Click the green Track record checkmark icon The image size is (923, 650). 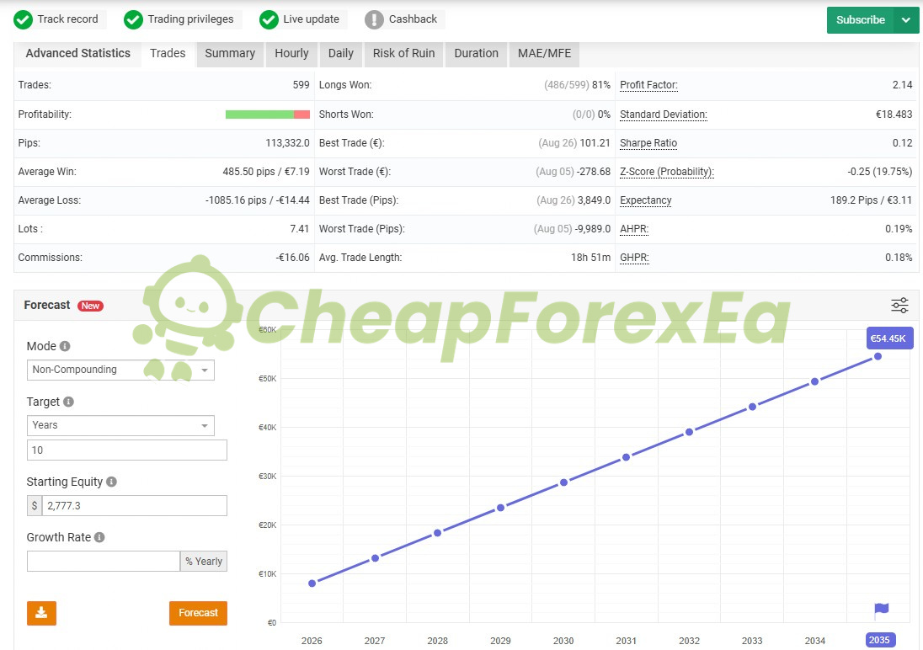[x=23, y=19]
